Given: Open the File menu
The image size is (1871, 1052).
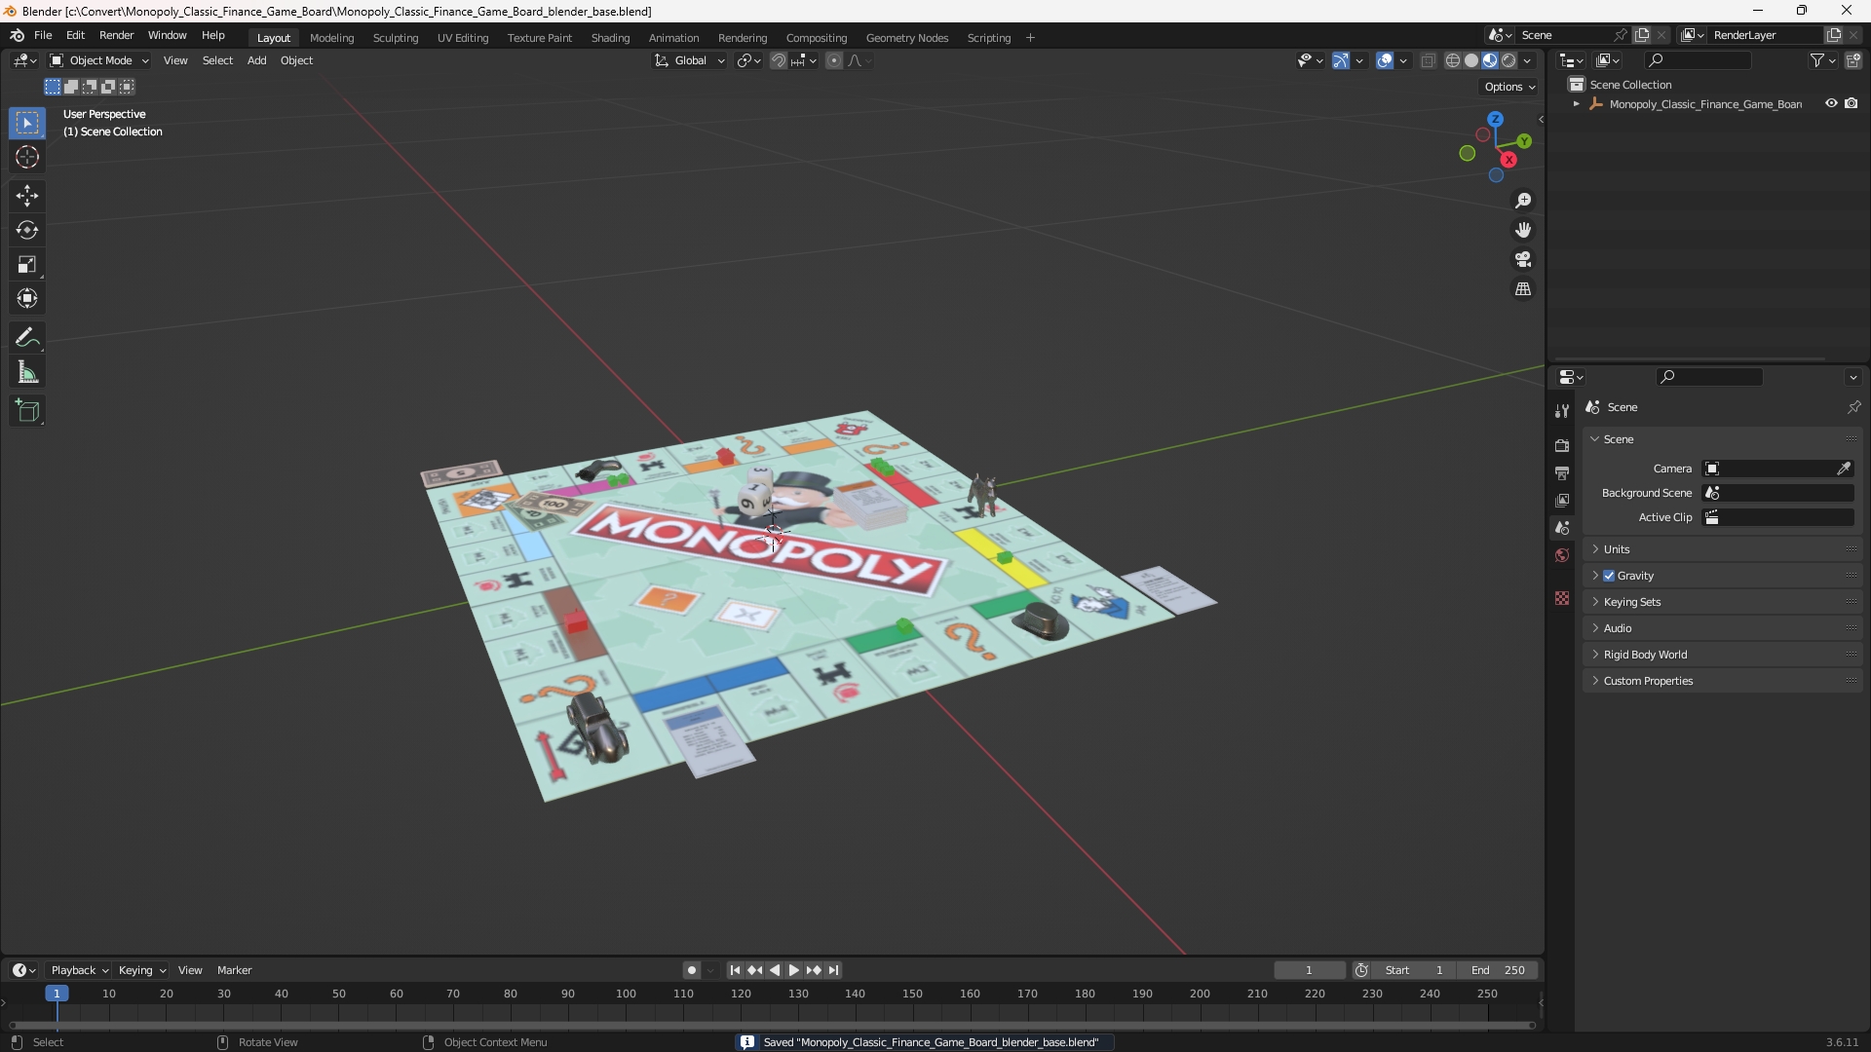Looking at the screenshot, I should pos(43,35).
